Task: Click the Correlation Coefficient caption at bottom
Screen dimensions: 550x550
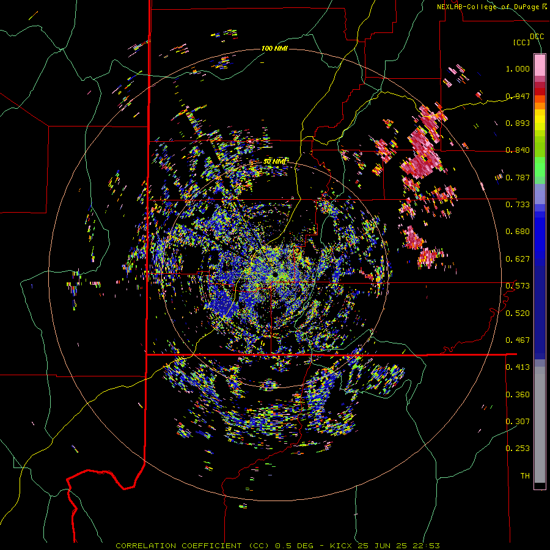Action: point(277,546)
